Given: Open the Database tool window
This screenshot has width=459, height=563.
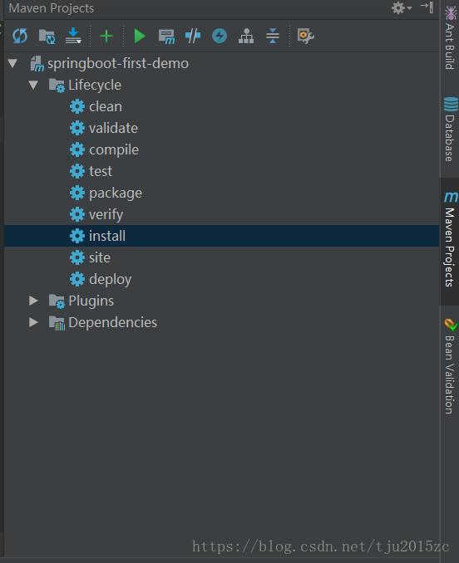Looking at the screenshot, I should (450, 129).
